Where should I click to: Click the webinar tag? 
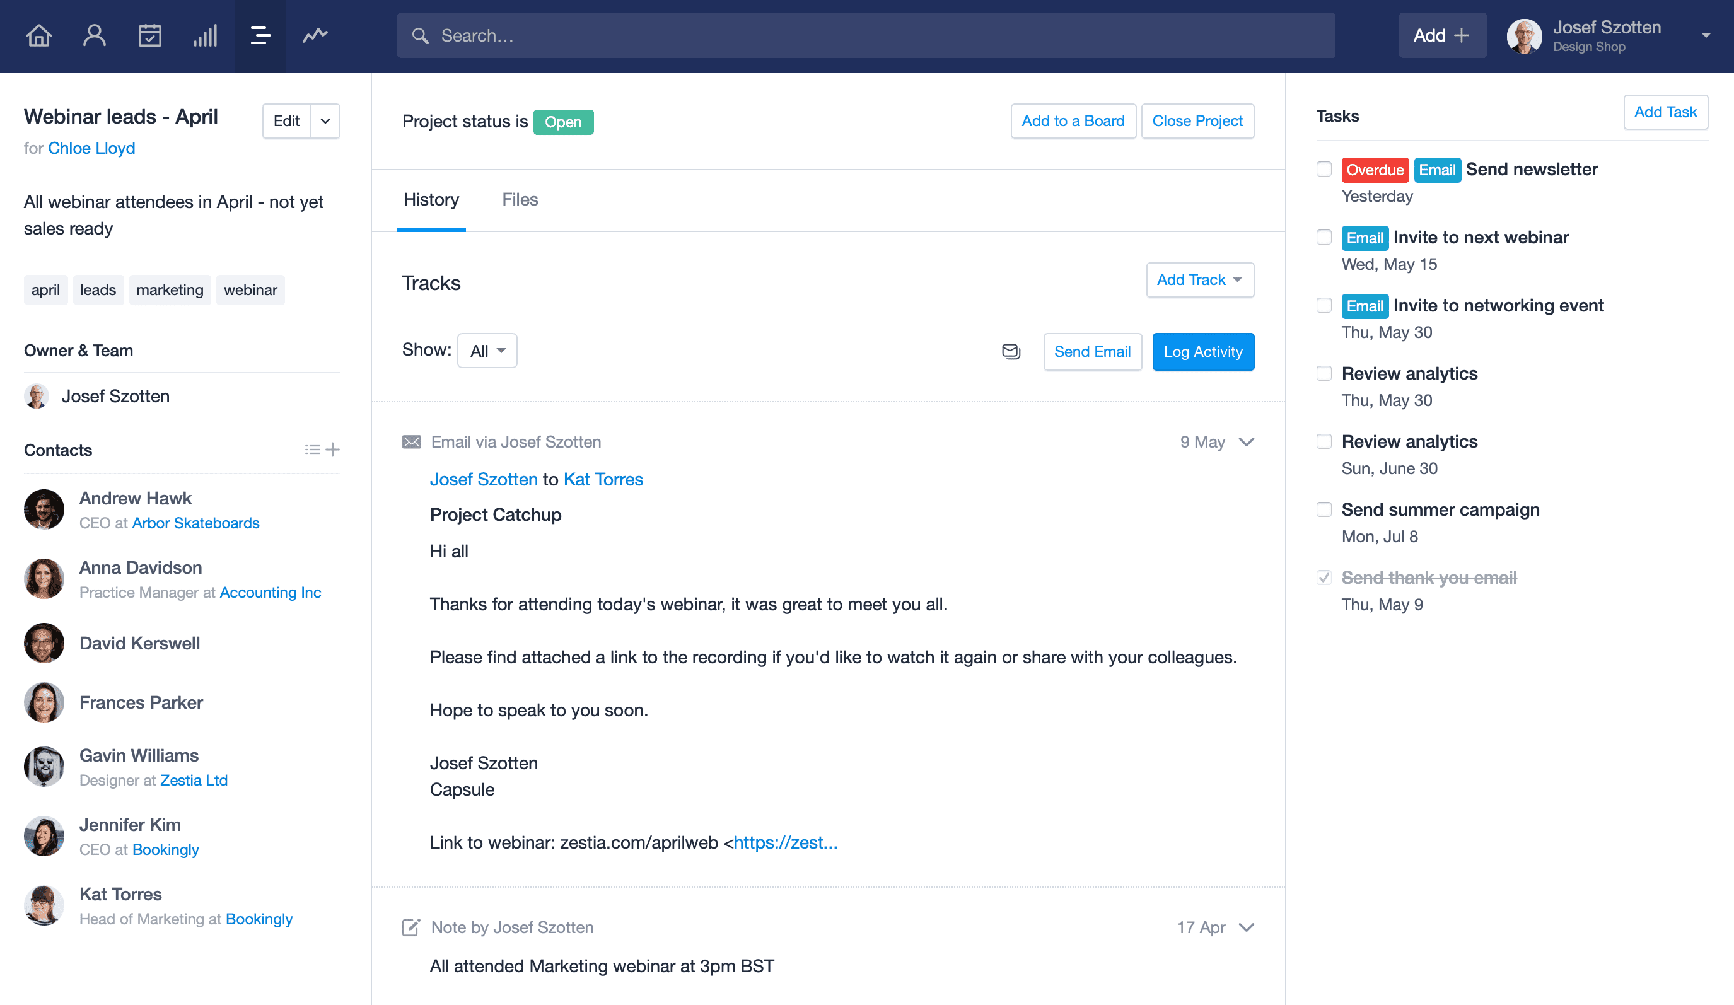click(250, 289)
